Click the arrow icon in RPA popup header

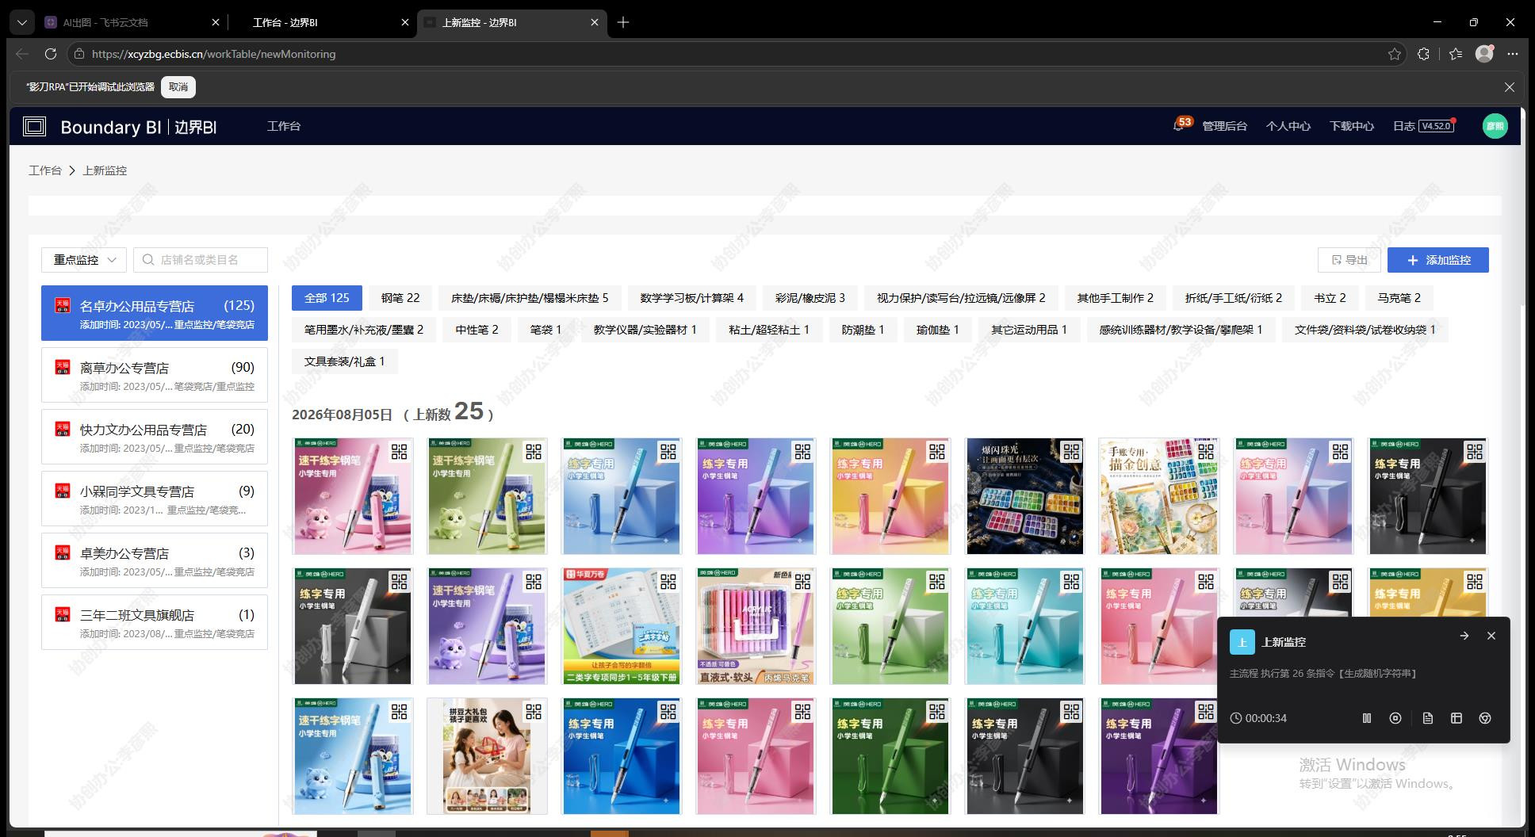coord(1464,636)
